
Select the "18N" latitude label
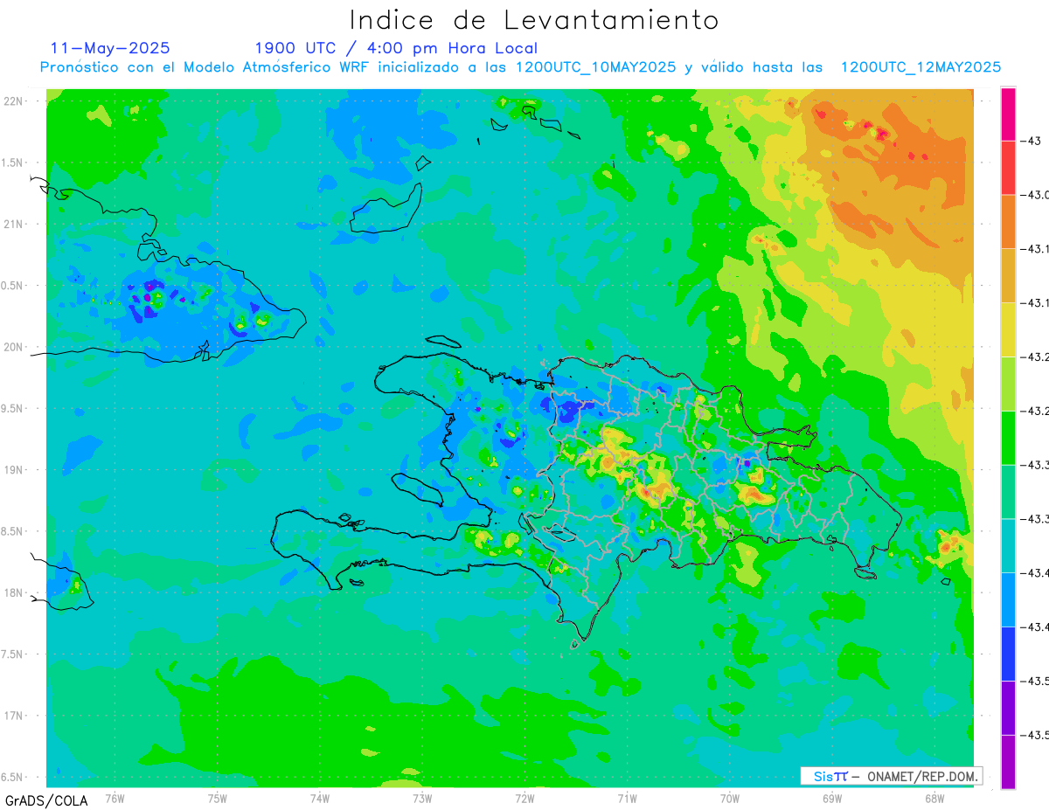(15, 592)
